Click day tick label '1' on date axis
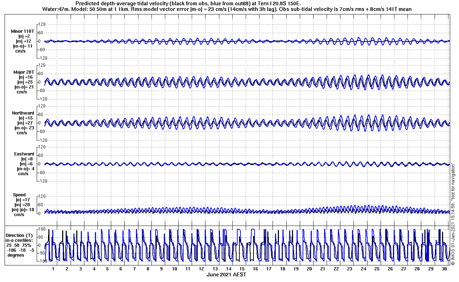Viewport: 459px width, 282px height. click(53, 269)
